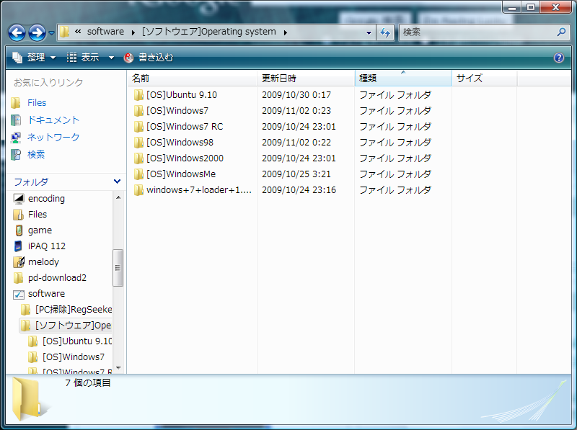Collapse the フォルダ pane with its chevron
Screen dimensions: 577x430
tap(117, 182)
